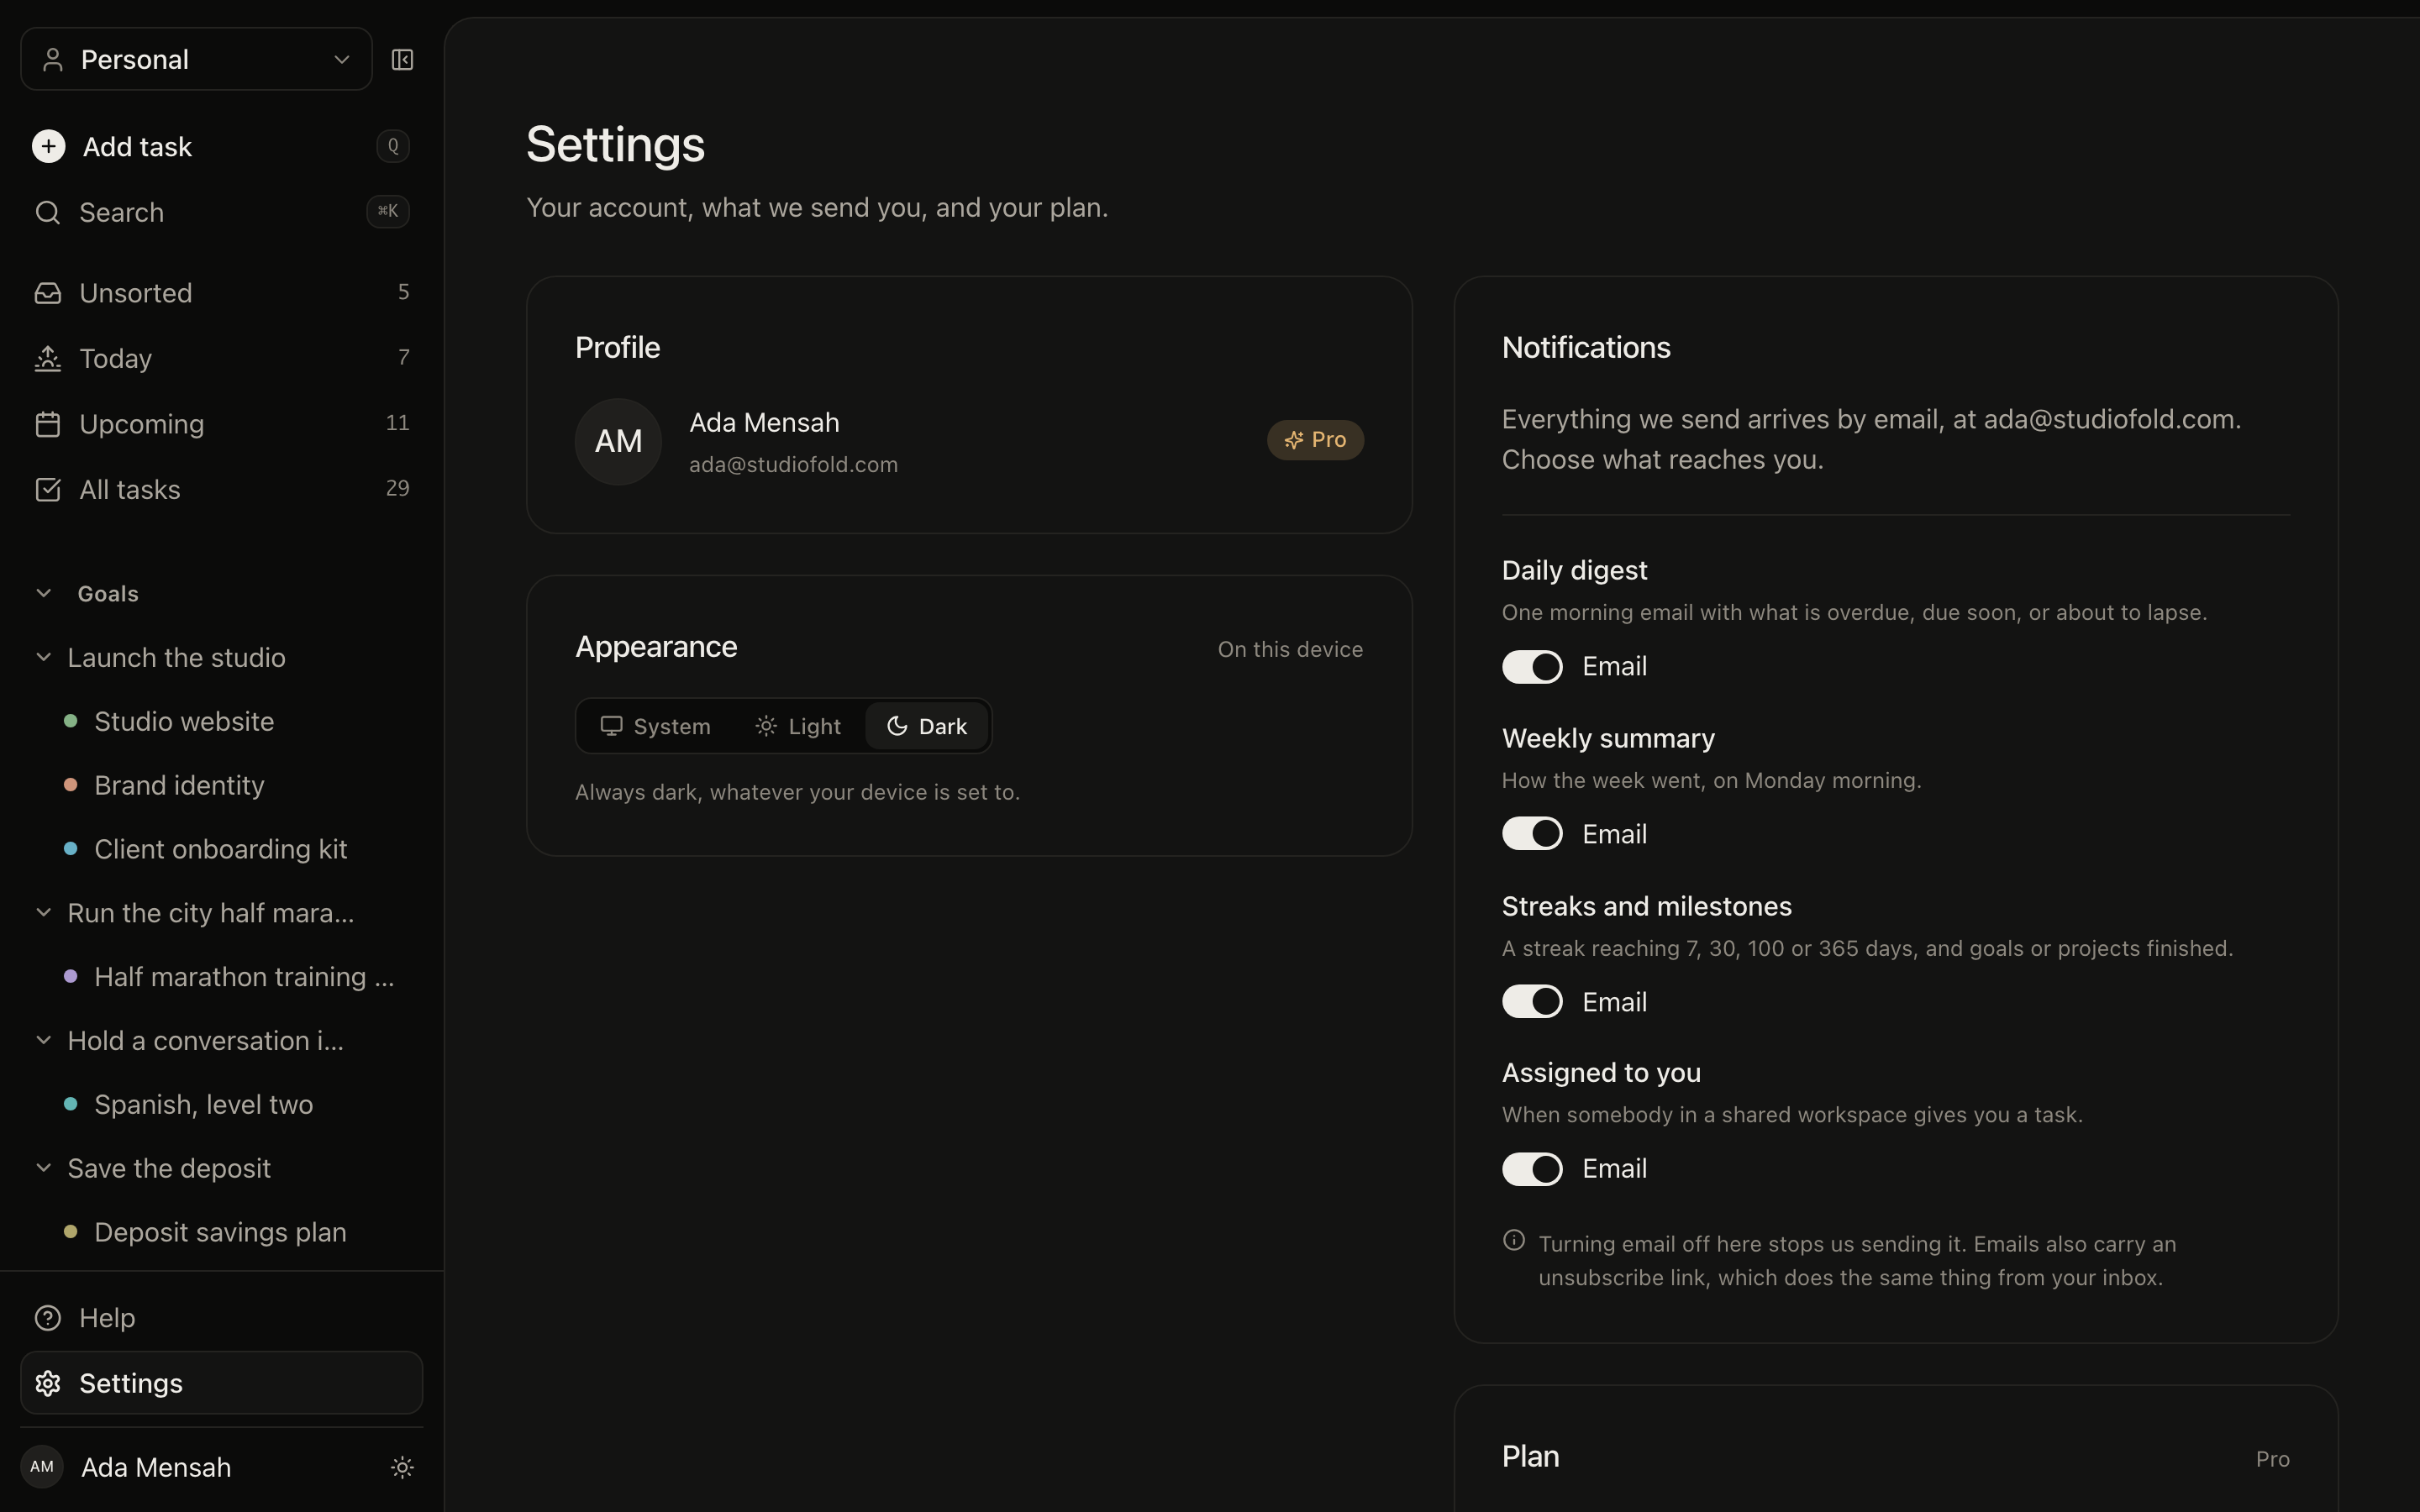This screenshot has height=1512, width=2420.
Task: Click the sun theme icon beside Ada Mensah
Action: point(402,1467)
